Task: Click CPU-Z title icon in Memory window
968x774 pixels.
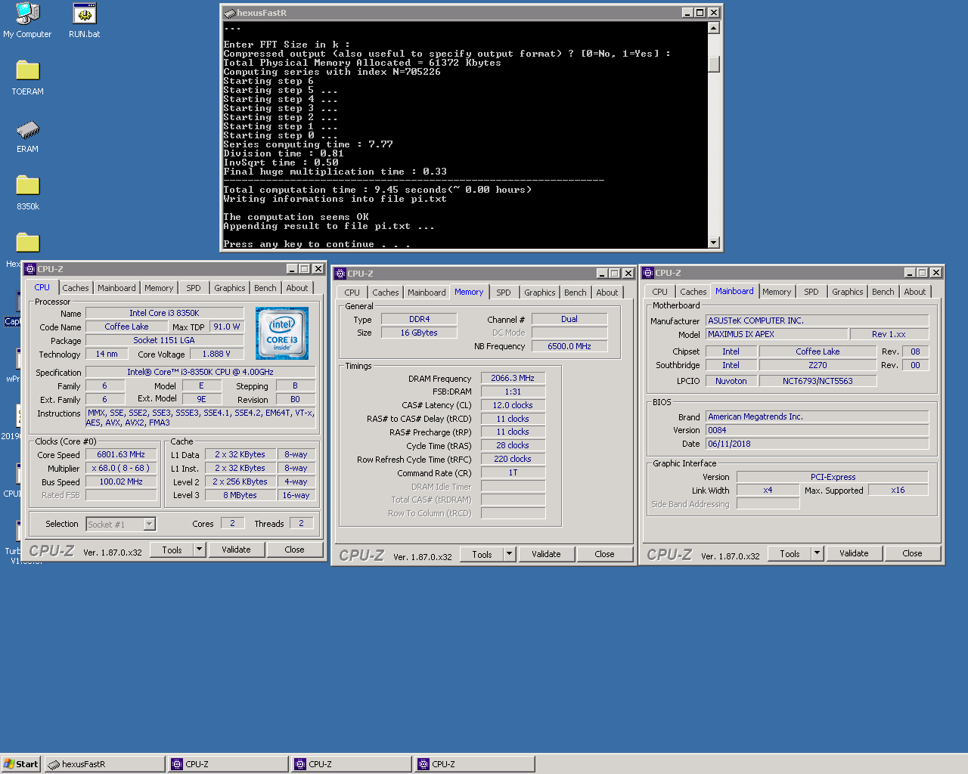Action: coord(340,274)
